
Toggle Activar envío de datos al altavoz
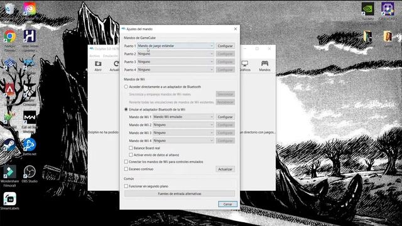click(131, 155)
